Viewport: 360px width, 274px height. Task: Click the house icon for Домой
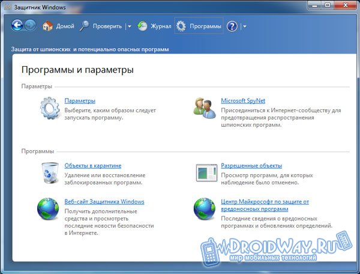(47, 26)
